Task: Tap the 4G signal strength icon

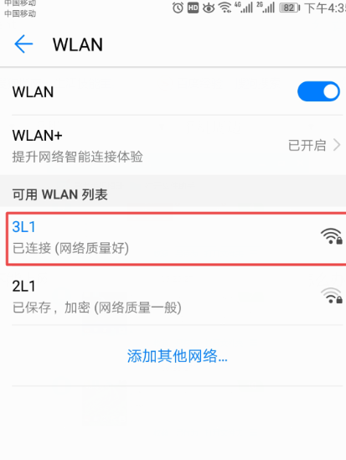Action: click(x=243, y=8)
